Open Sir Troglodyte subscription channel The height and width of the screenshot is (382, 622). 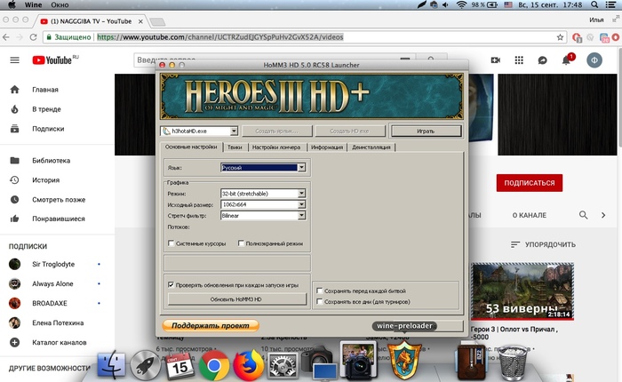pos(55,264)
